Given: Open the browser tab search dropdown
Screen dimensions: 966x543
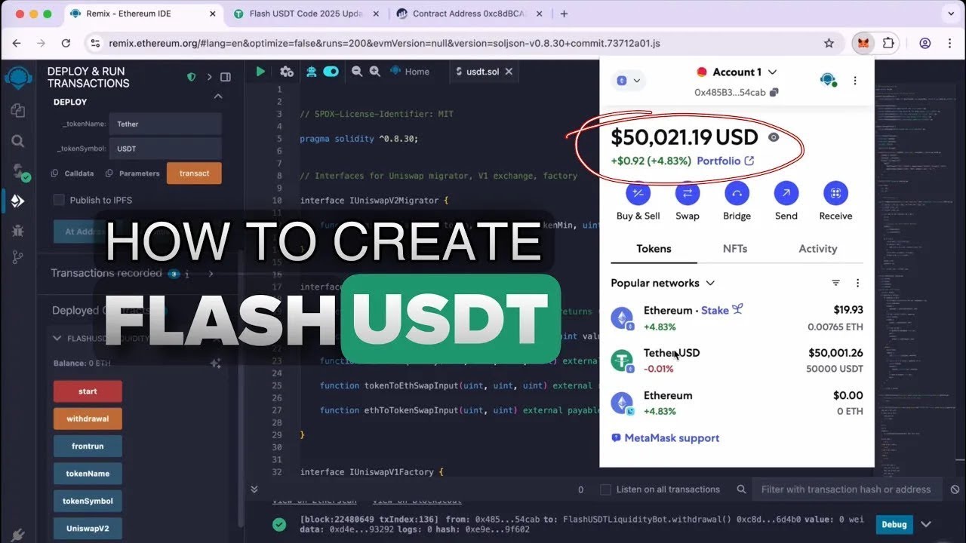Looking at the screenshot, I should coord(951,14).
